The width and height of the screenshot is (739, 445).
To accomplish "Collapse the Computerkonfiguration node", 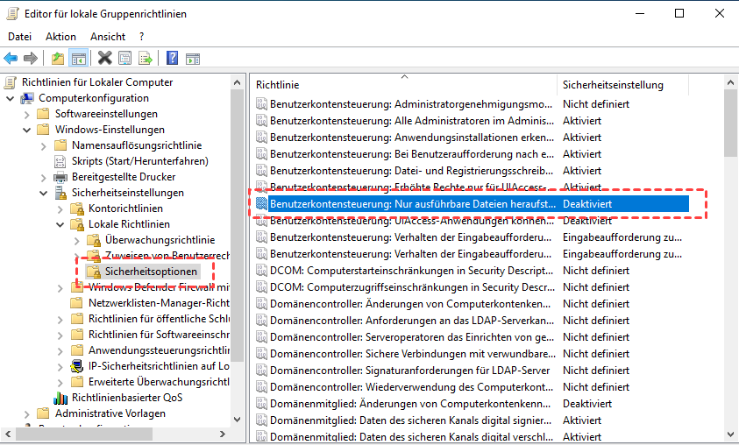I will coord(10,98).
